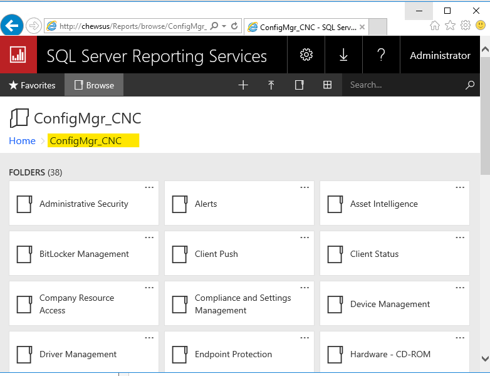Open ellipsis menu for Hardware - CD-ROM
The height and width of the screenshot is (376, 490).
pos(460,338)
